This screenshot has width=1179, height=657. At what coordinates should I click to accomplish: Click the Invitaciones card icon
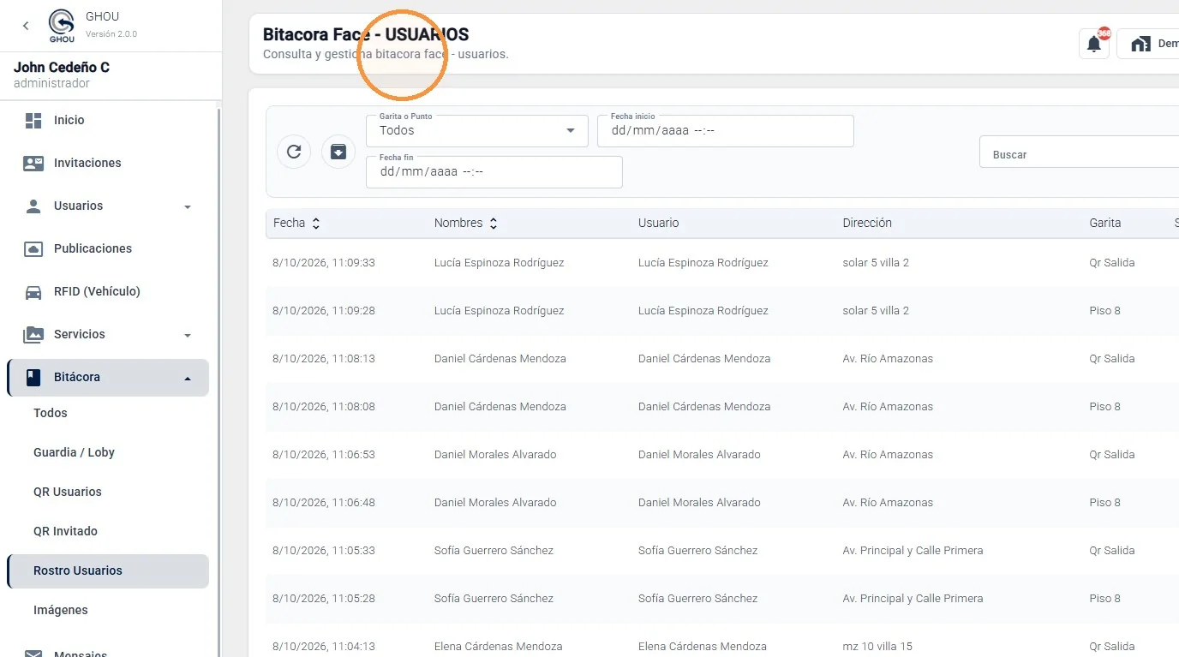click(33, 163)
